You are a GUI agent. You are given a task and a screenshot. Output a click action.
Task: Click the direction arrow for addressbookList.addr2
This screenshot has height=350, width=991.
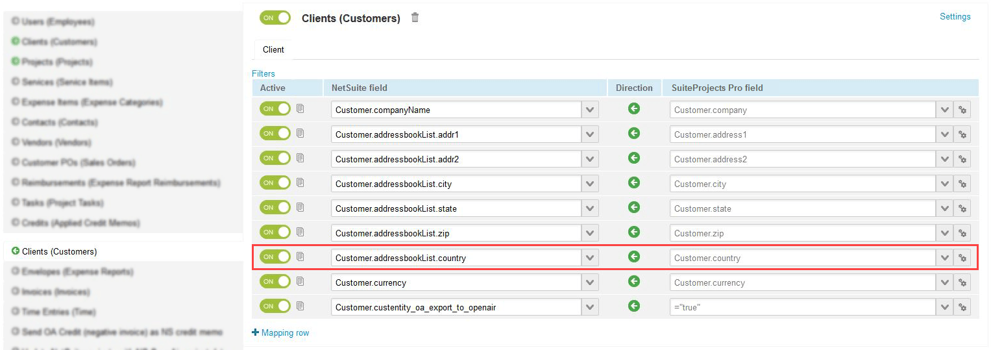[x=634, y=158]
